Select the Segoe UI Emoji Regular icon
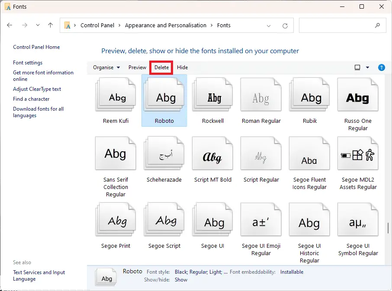The width and height of the screenshot is (392, 291). tap(261, 220)
